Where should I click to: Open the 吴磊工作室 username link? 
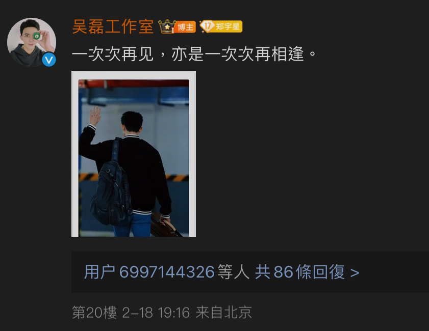pos(113,27)
